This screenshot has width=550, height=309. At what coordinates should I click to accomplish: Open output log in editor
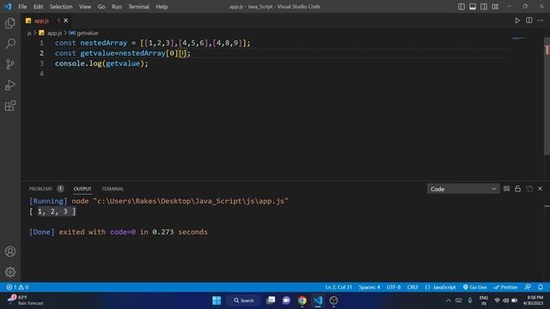529,189
